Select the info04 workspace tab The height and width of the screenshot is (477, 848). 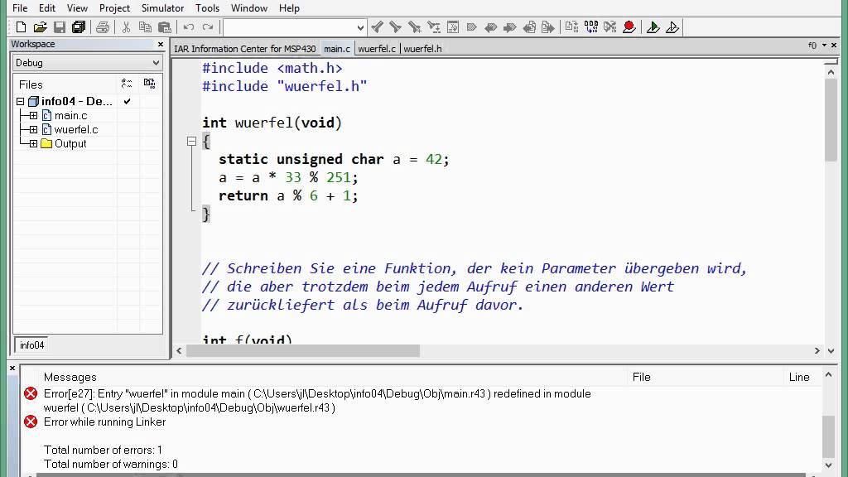[32, 345]
